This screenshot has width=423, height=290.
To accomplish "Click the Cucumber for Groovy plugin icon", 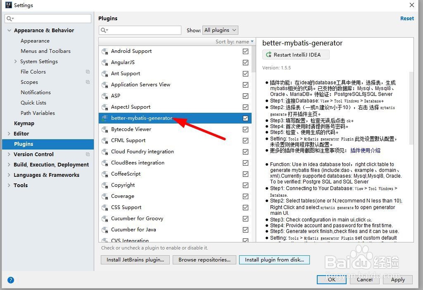I will coord(104,219).
